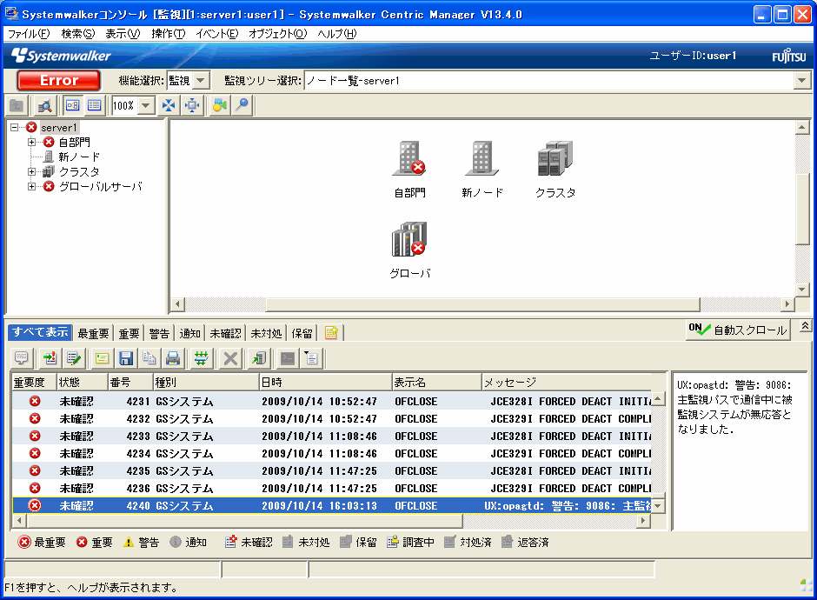817x600 pixels.
Task: Click the server with green arrow icon
Action: tap(259, 358)
